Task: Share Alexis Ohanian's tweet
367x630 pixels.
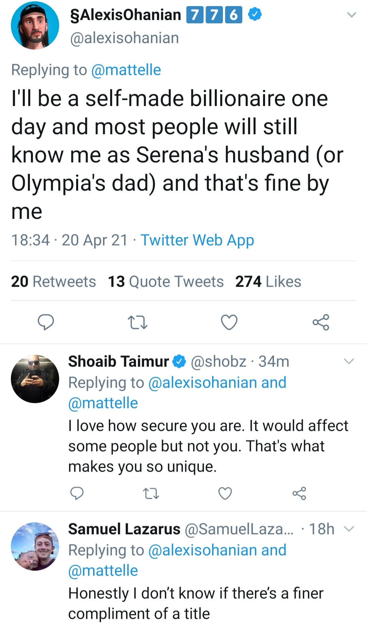Action: (x=321, y=322)
